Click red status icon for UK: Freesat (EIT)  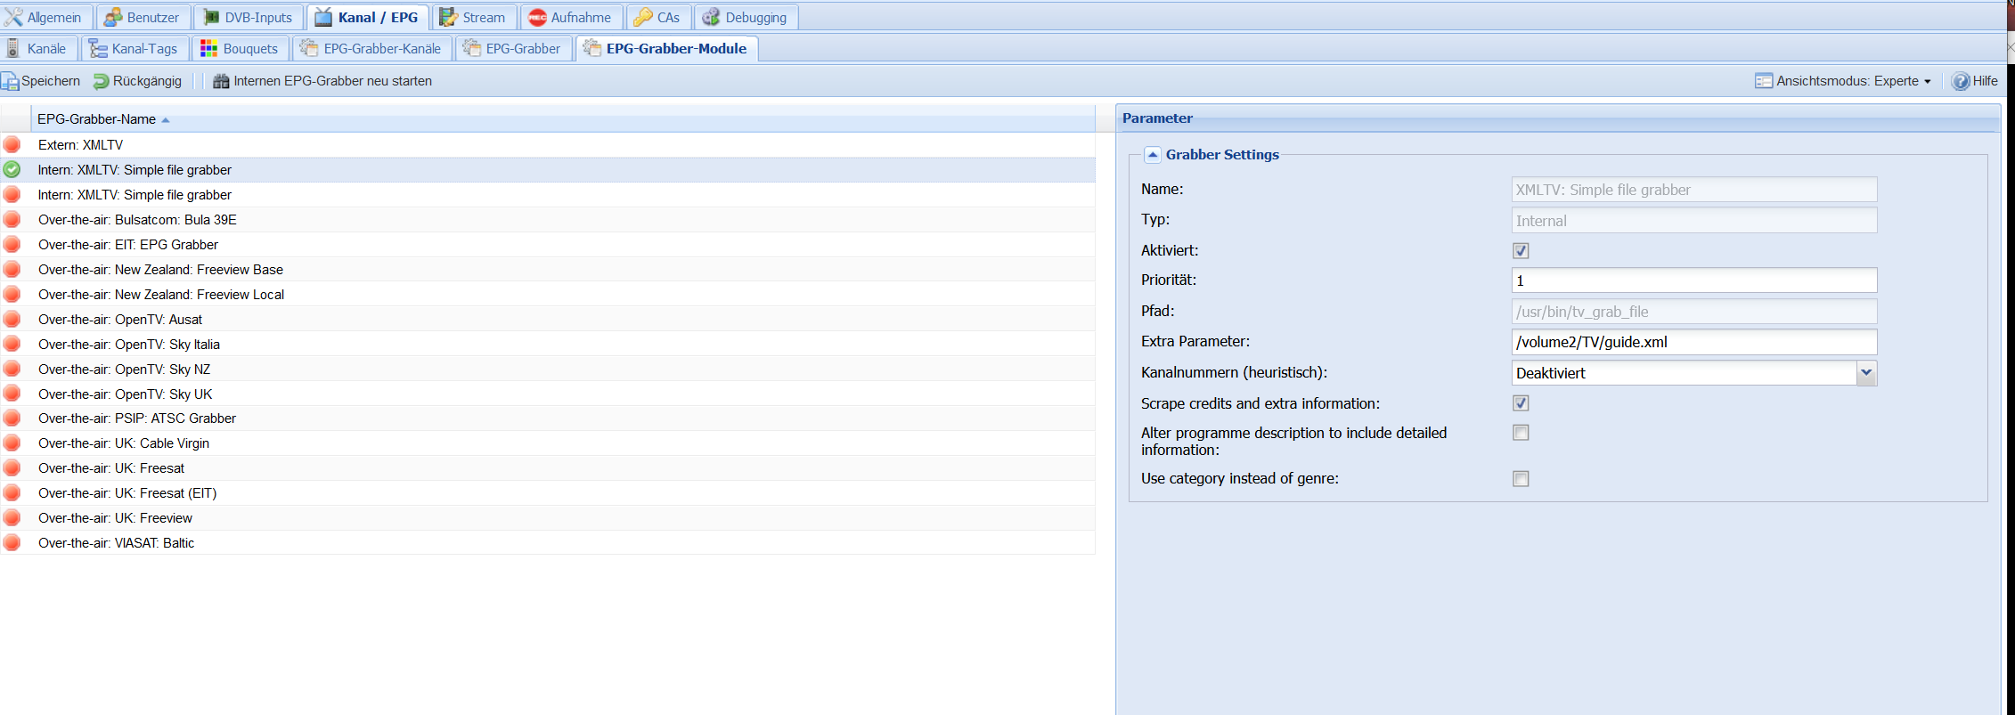pyautogui.click(x=12, y=492)
